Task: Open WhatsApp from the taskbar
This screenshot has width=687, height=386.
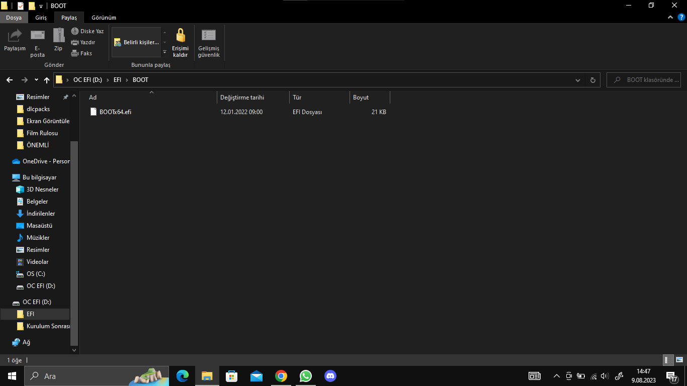Action: pyautogui.click(x=305, y=376)
